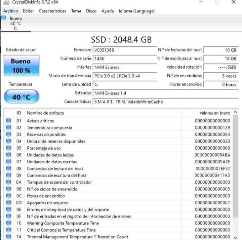
Task: Click the Número de serie field
Action: 124,58
